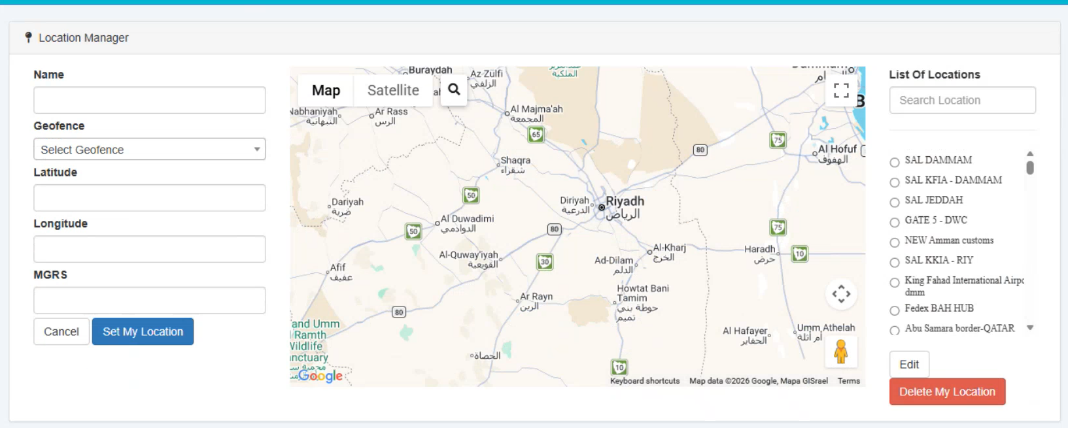Focus the Name input field

(x=150, y=100)
